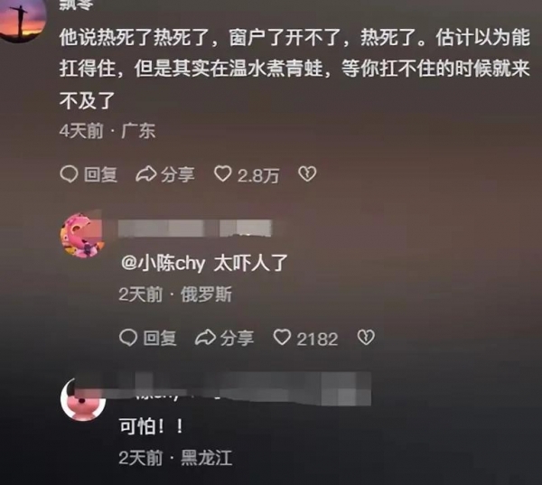Viewport: 542px width, 485px height.
Task: Select the long comment about 温水煮青蛙
Action: (294, 70)
